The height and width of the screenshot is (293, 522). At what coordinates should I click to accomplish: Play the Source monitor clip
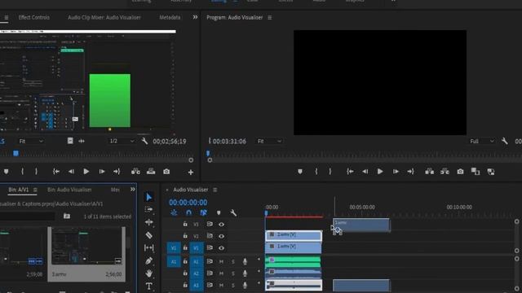[86, 172]
